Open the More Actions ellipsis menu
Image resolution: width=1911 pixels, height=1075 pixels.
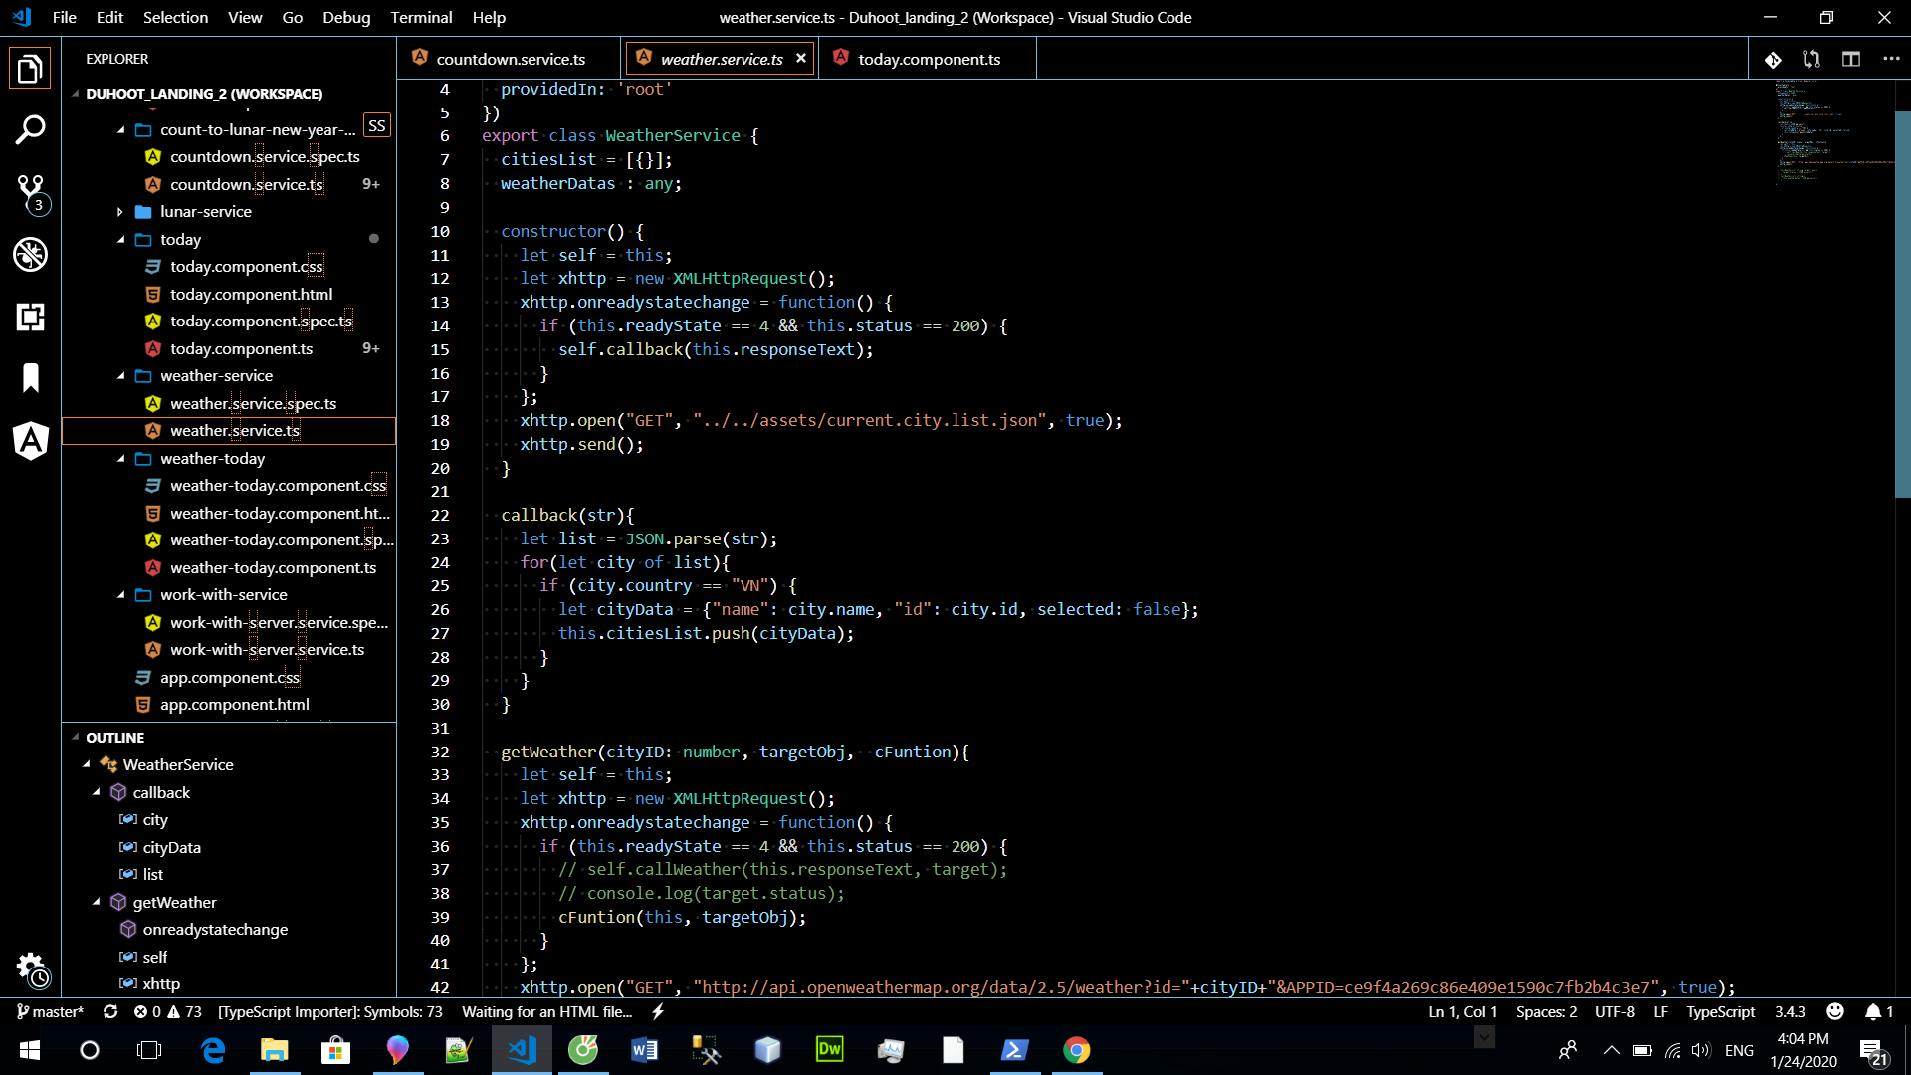tap(1891, 60)
